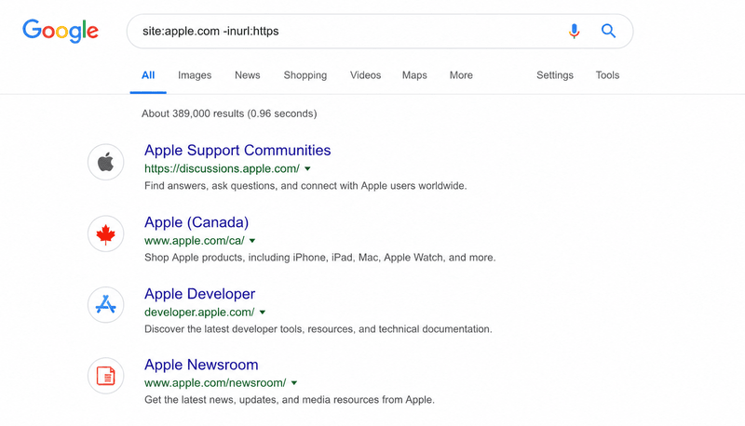The height and width of the screenshot is (426, 745).
Task: Click the www.apple.com/ca/ URL
Action: coord(195,241)
